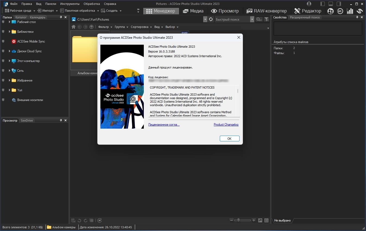Screen dimensions: 366x231
Task: Click the rotate left icon in bottom toolbar
Action: click(79, 220)
